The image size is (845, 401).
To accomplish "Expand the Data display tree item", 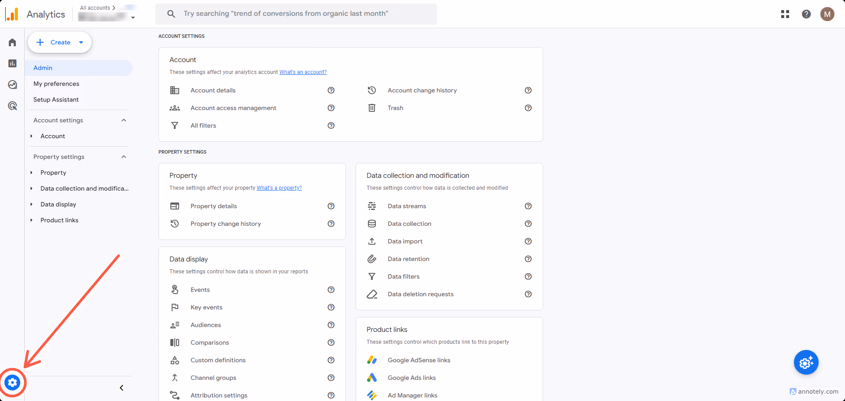I will (31, 204).
